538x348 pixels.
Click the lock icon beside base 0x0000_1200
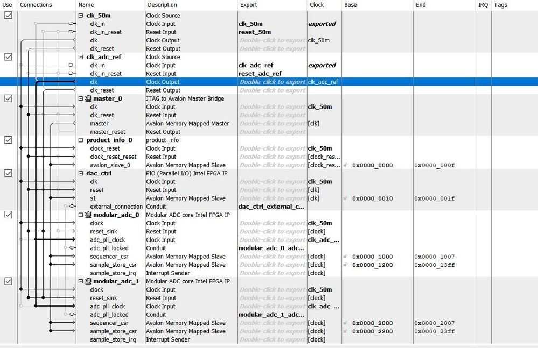[346, 265]
